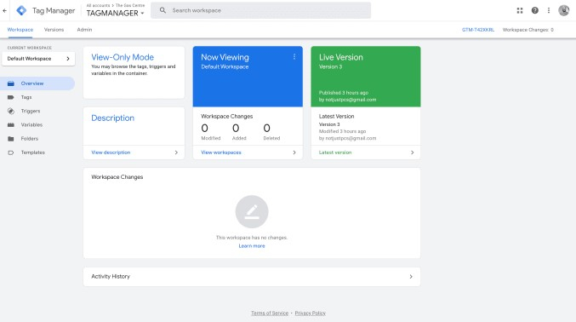
Task: Open the Terms of Service link
Action: tap(270, 313)
